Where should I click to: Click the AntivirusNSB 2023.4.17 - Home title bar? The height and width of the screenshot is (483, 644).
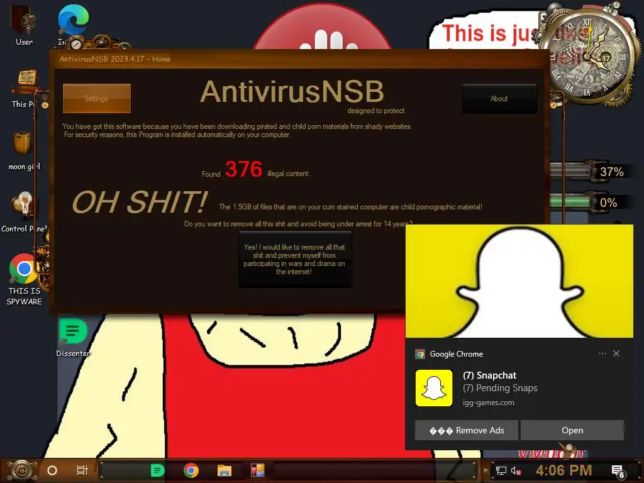coord(299,58)
